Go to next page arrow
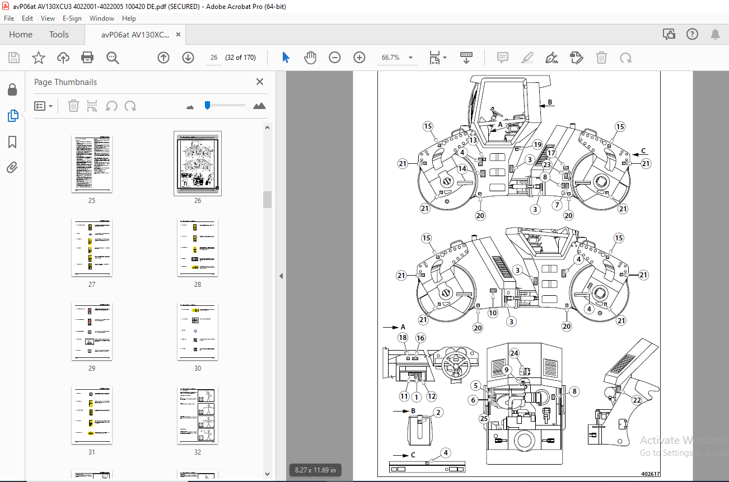This screenshot has height=482, width=729. pos(188,58)
